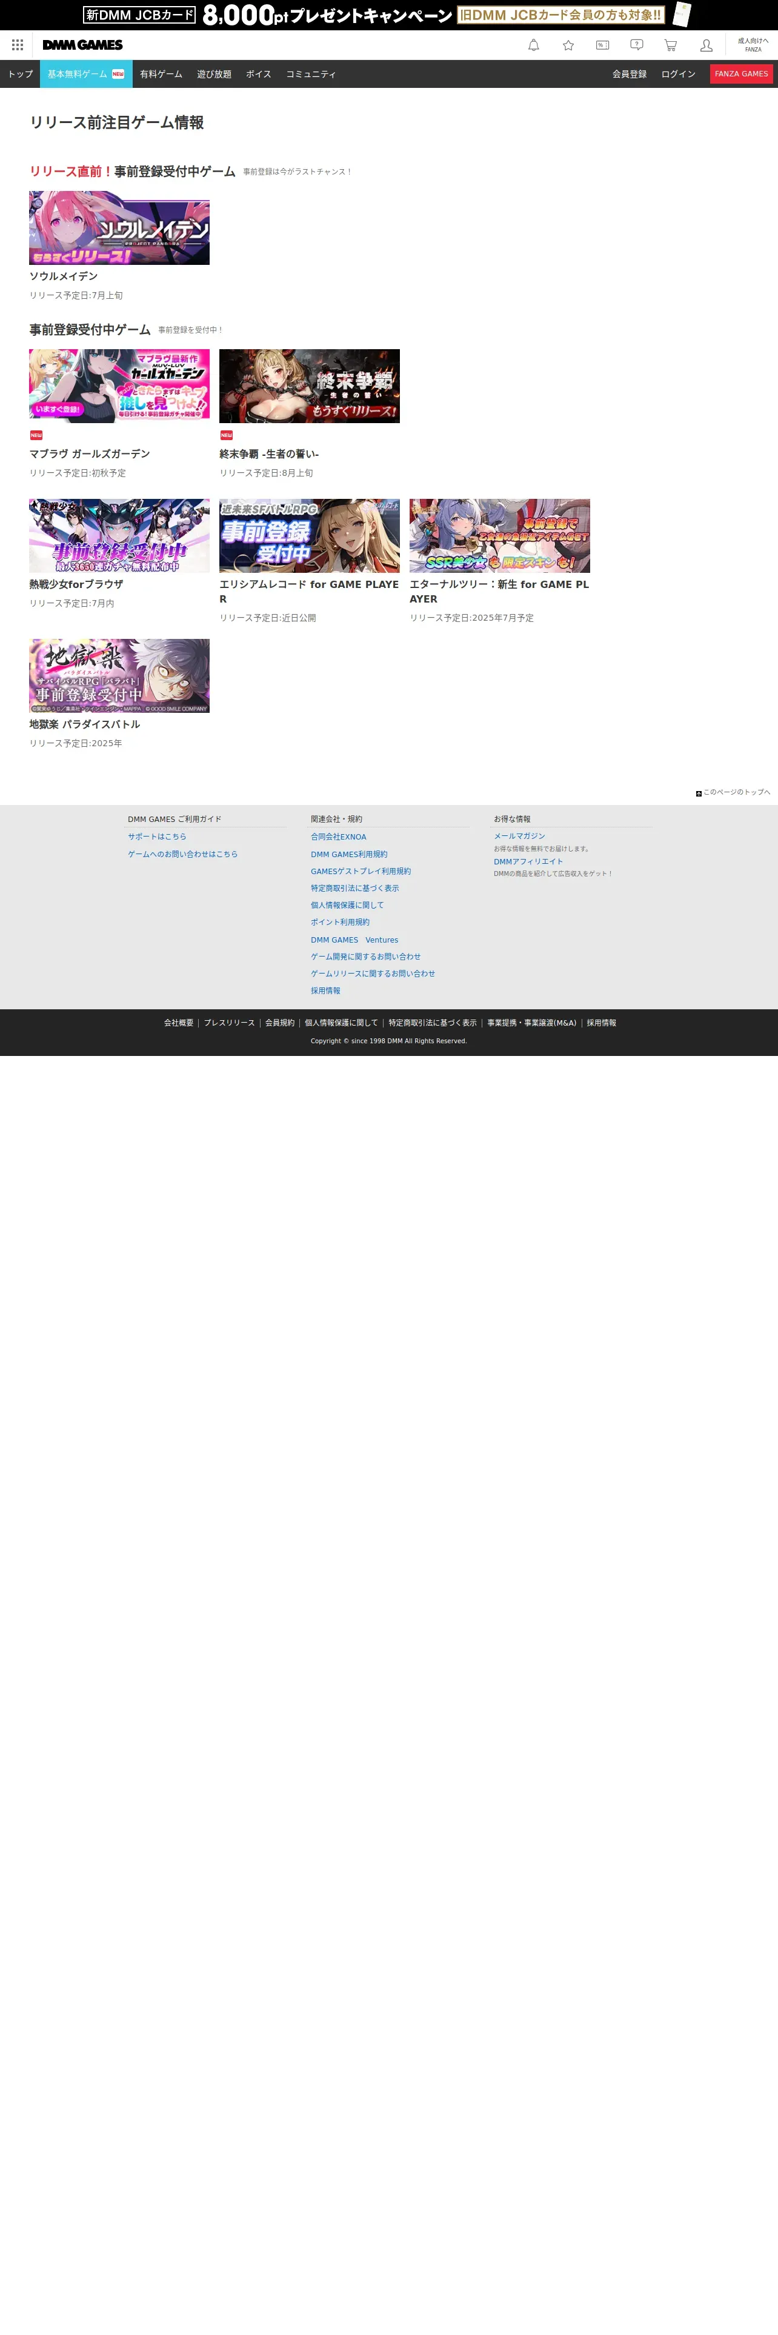
Task: Open 特定商取引法に基づく表示 in gray footer
Action: coord(355,888)
